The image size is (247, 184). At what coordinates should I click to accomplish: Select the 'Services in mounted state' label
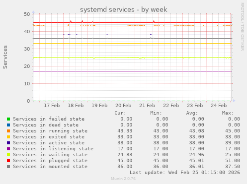[x=50, y=167]
